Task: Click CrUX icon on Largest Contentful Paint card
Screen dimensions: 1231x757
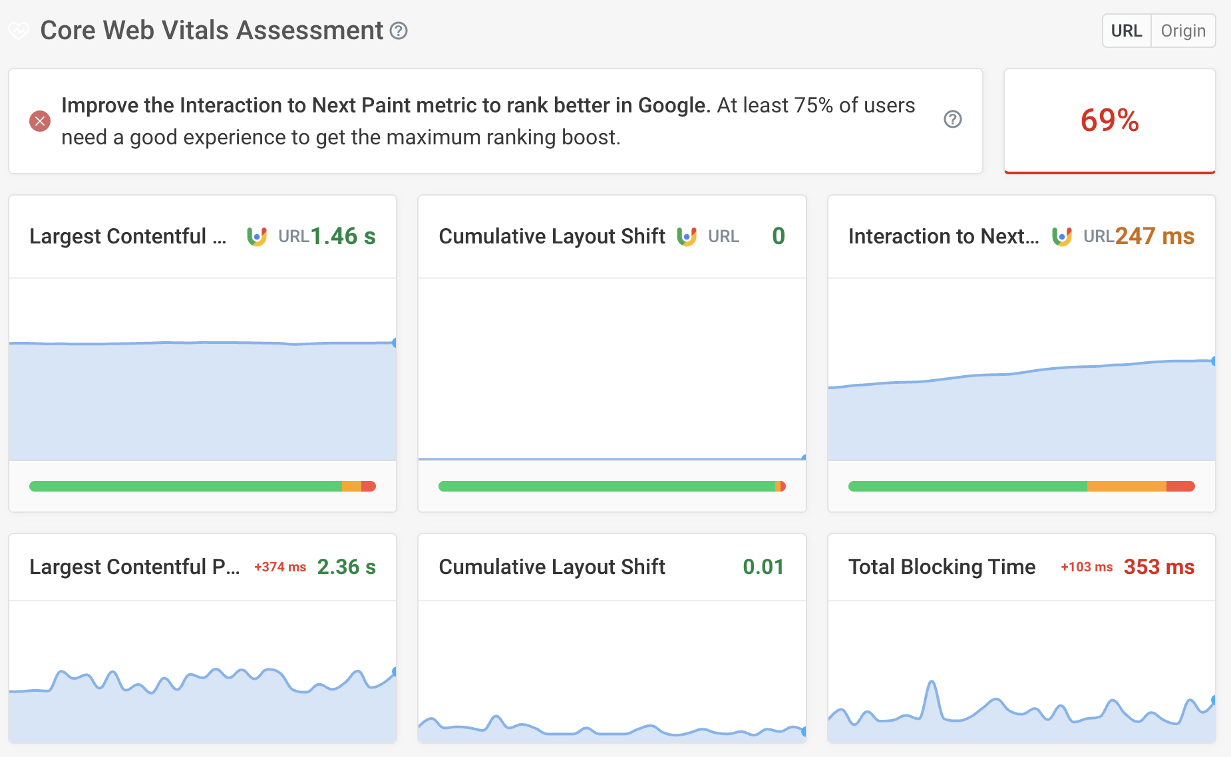Action: (257, 236)
